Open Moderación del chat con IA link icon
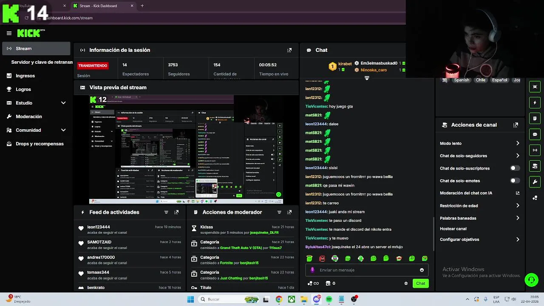 click(518, 193)
